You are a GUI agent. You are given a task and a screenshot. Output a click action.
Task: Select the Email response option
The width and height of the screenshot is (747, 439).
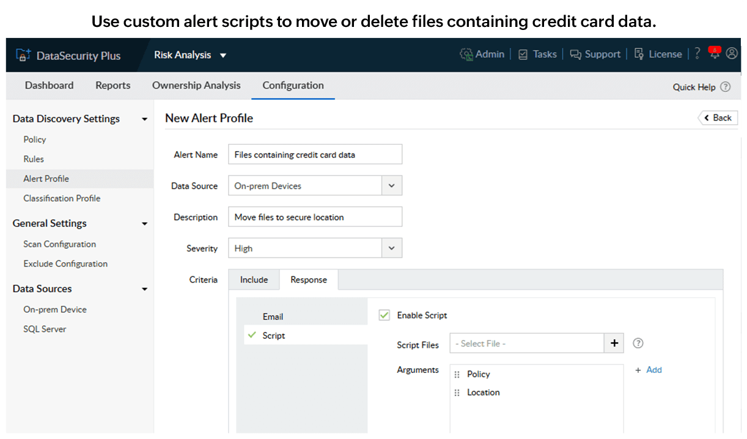pos(273,317)
